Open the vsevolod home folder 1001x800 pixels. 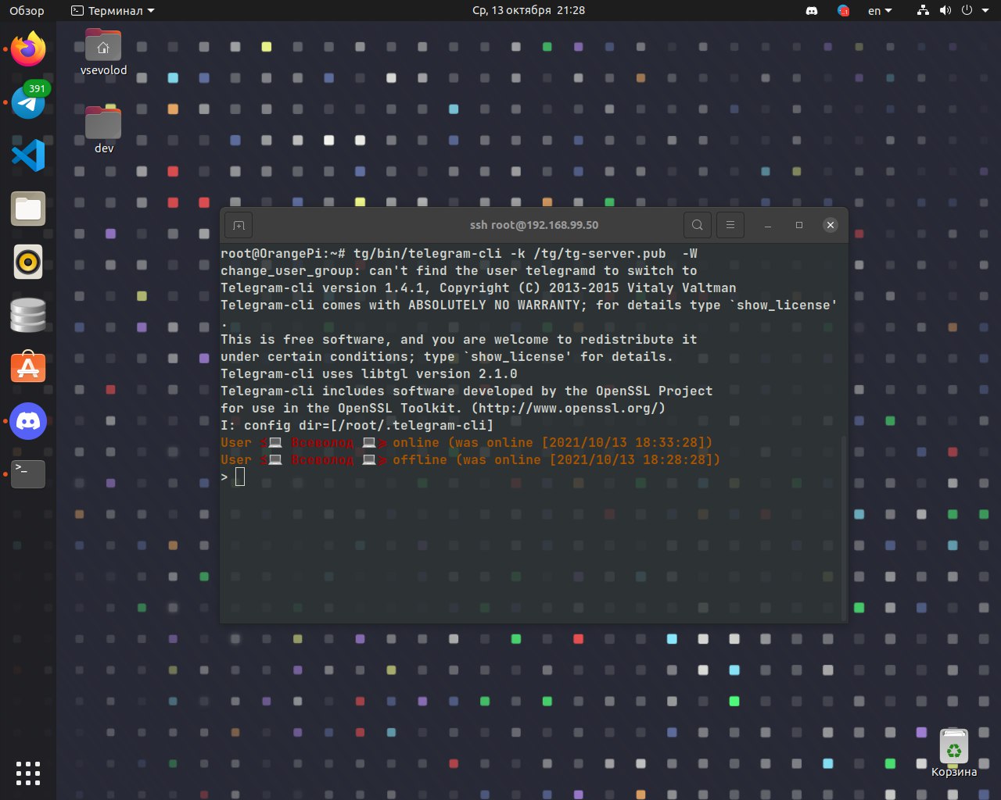(x=103, y=52)
